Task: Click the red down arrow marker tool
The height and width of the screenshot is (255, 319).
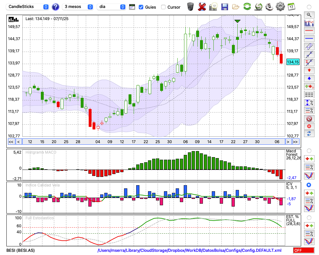Action: (x=309, y=70)
